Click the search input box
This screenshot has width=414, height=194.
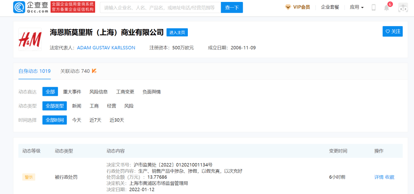click(x=160, y=7)
